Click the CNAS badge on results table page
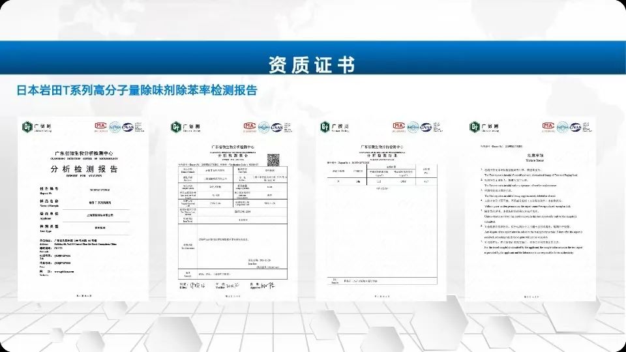The width and height of the screenshot is (626, 352). tap(426, 127)
